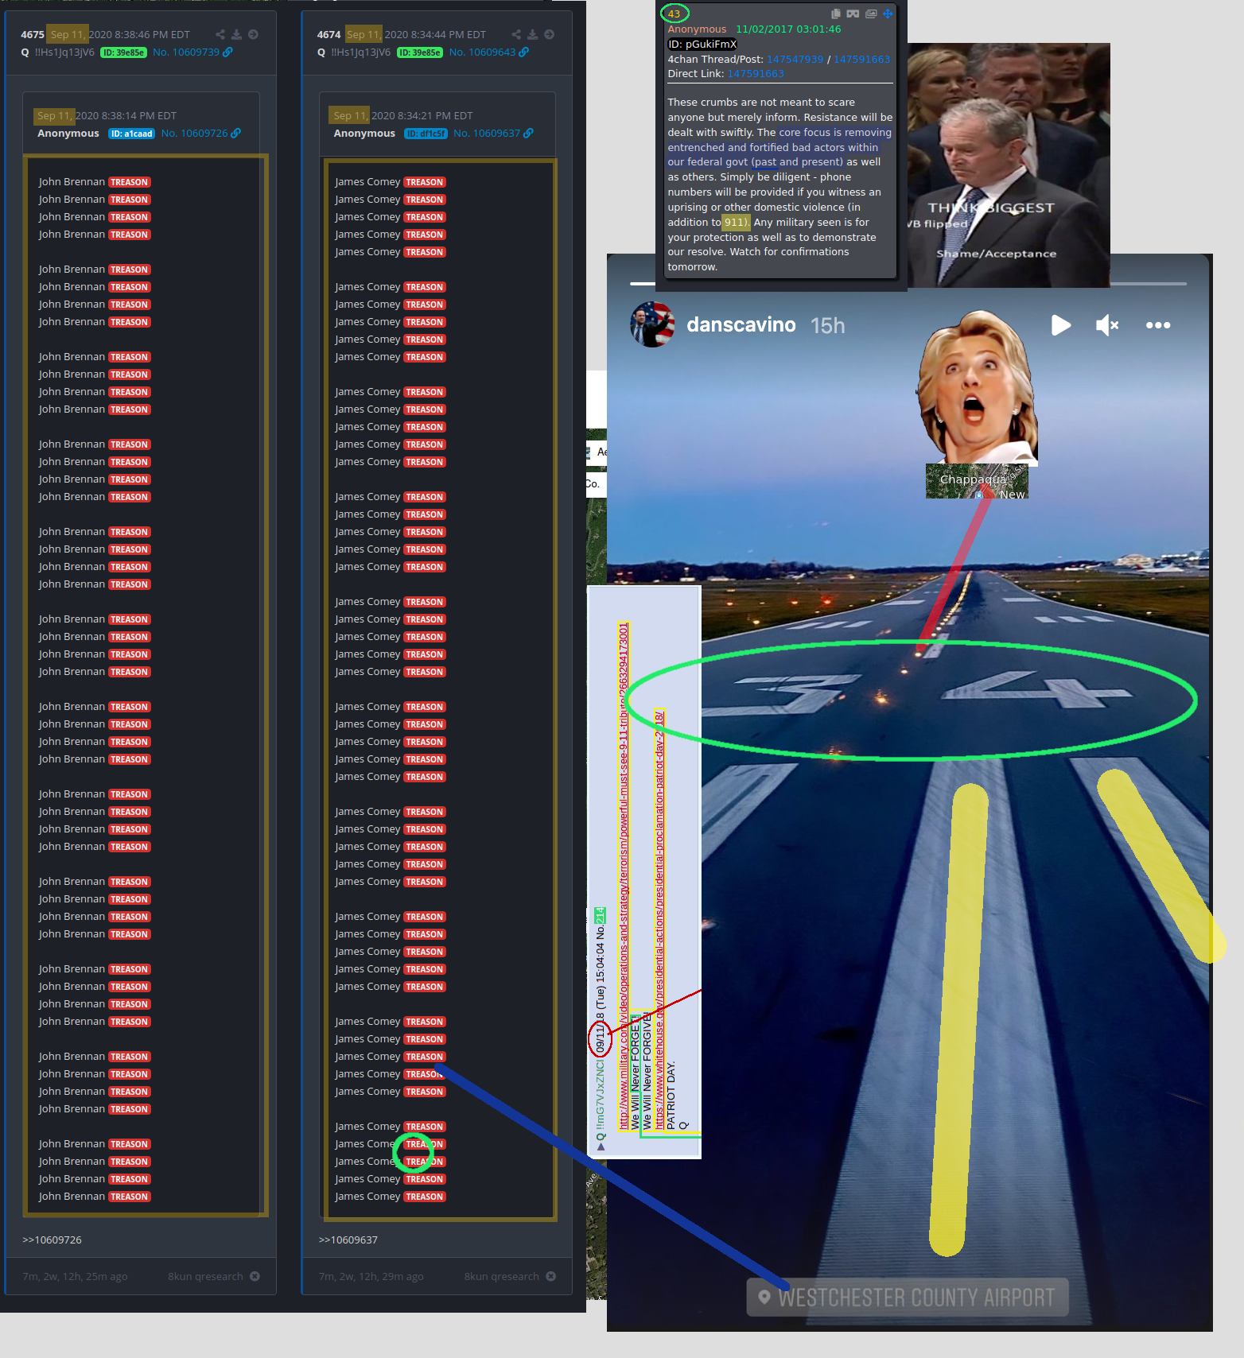Click the tripcode !!Hs1Jq13jV6 on post 4675
Screen dimensions: 1244x1358
(64, 52)
